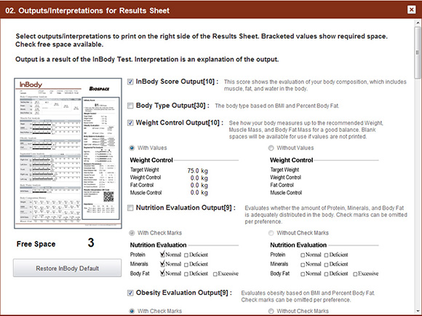Click the Biospace logo in the preview
This screenshot has width=422, height=316.
click(99, 89)
